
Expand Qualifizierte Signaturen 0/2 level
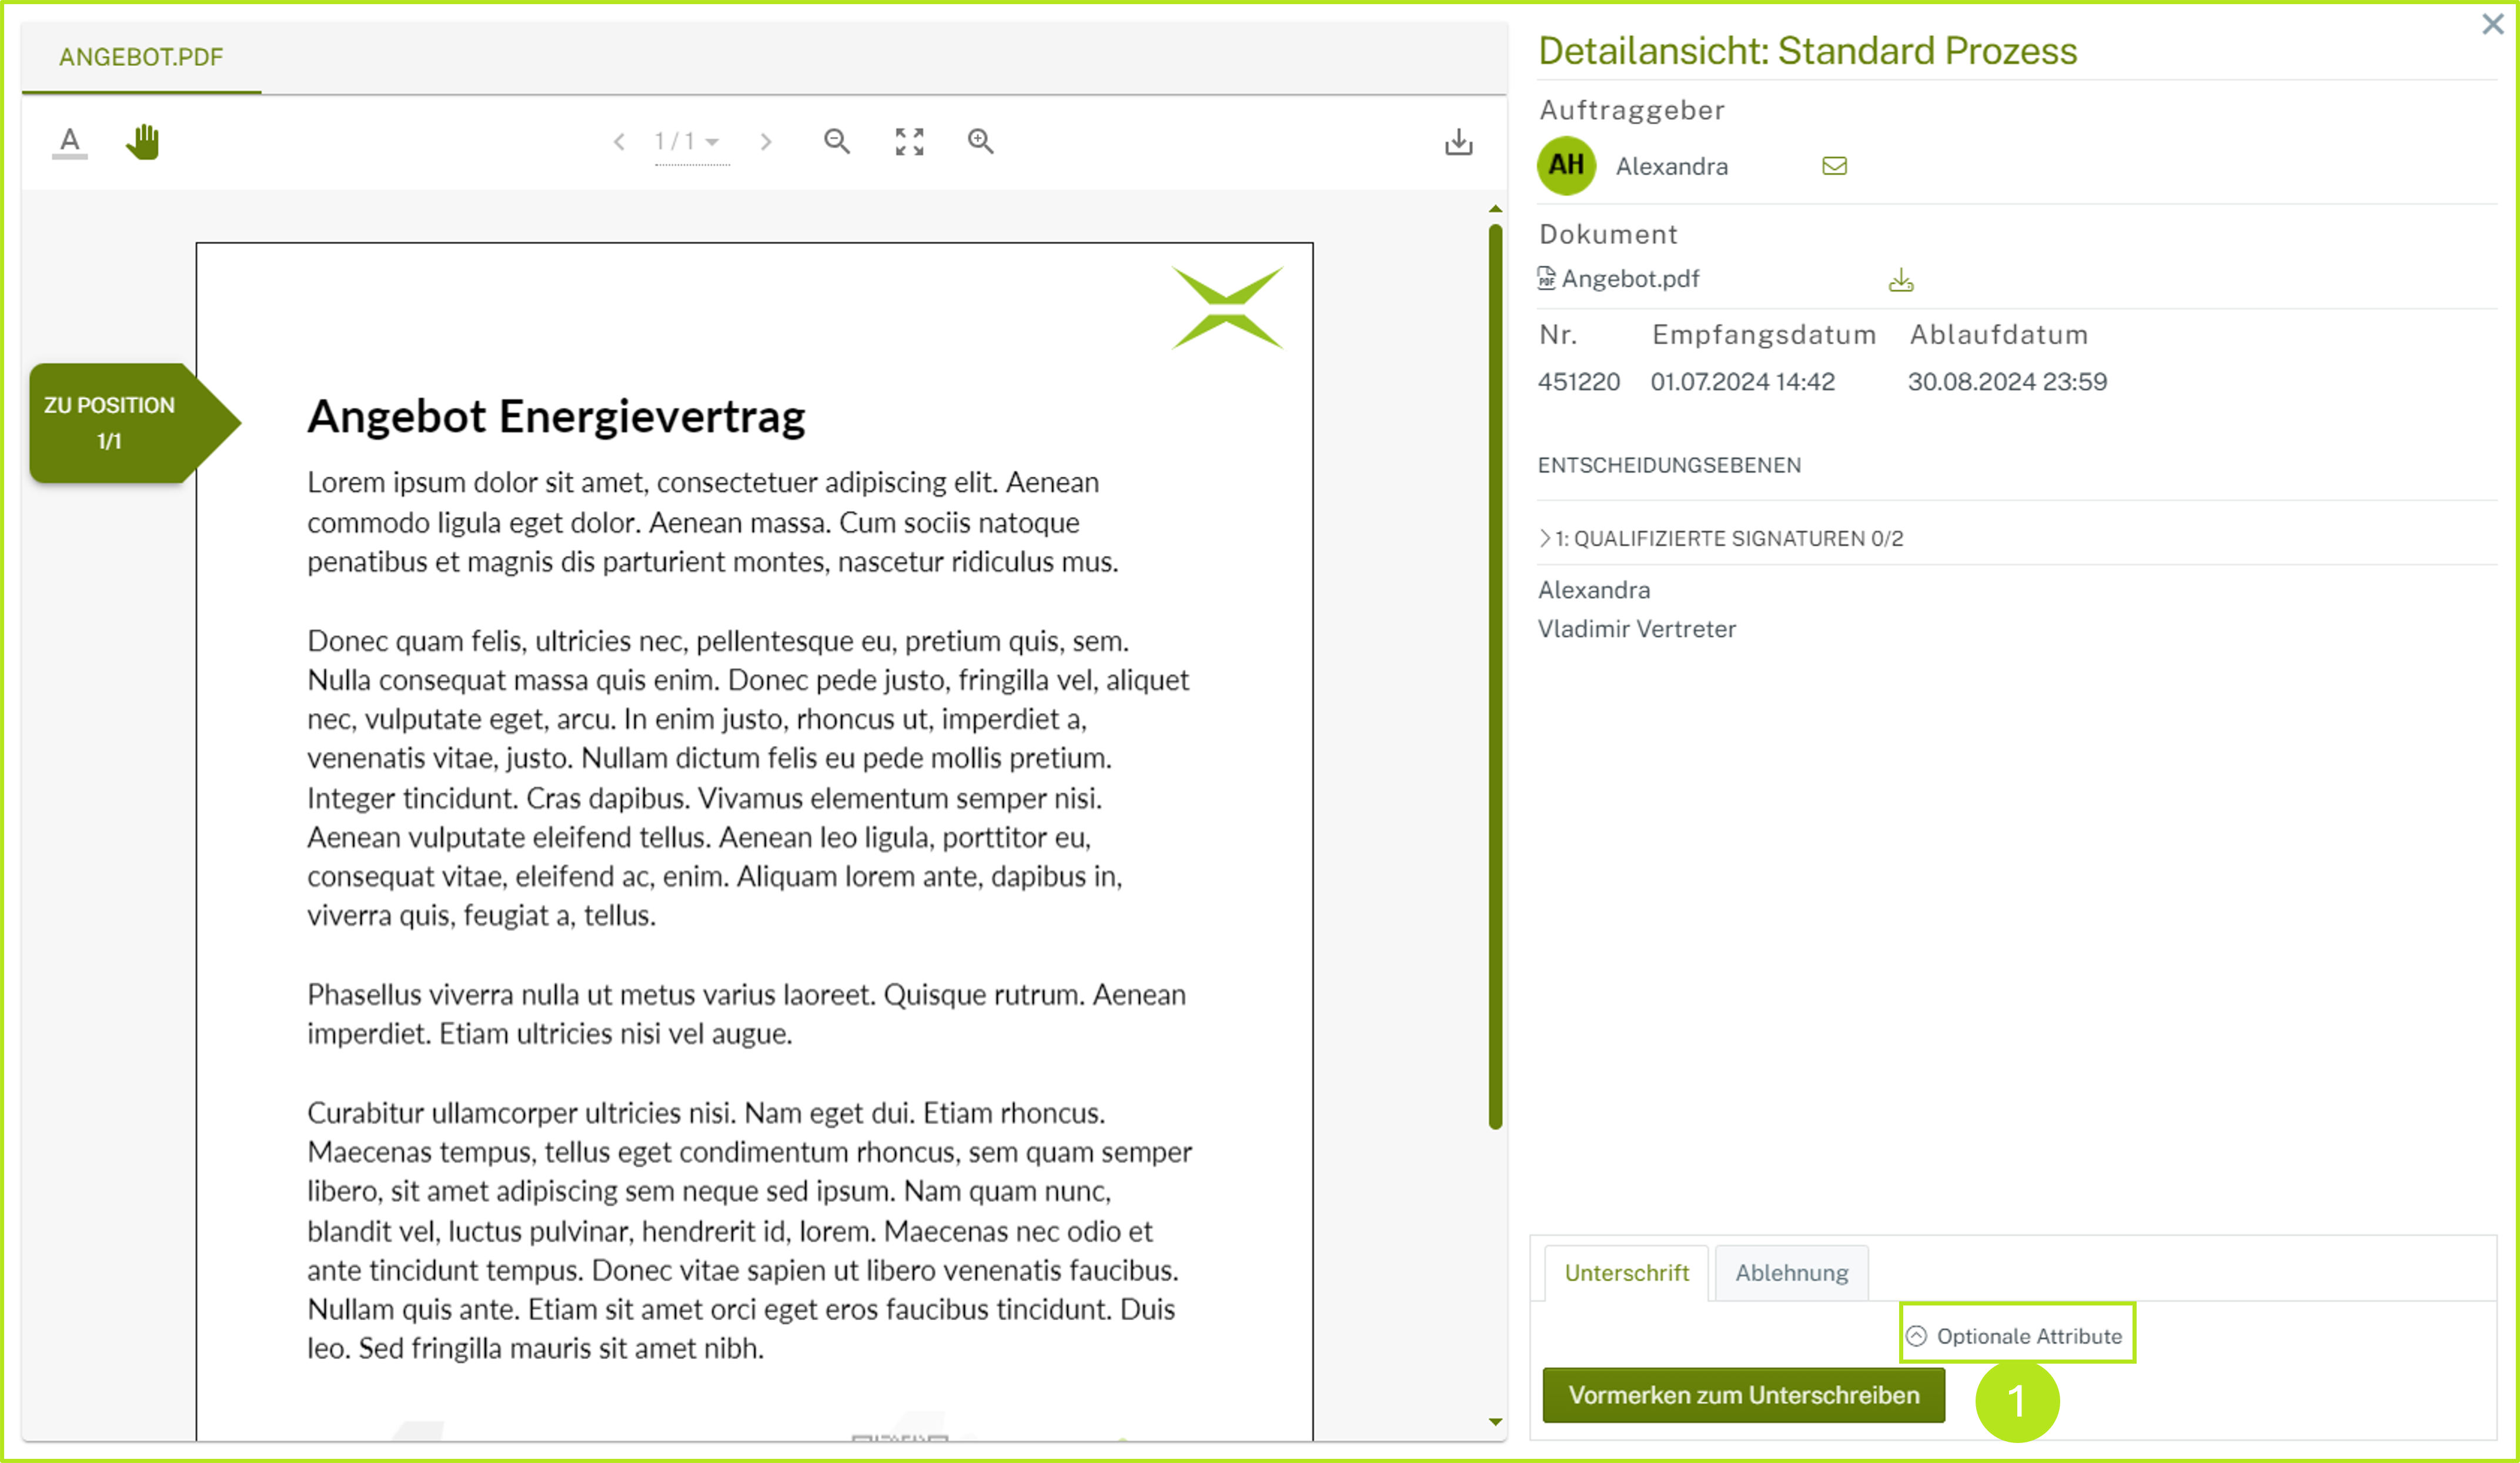click(1720, 538)
